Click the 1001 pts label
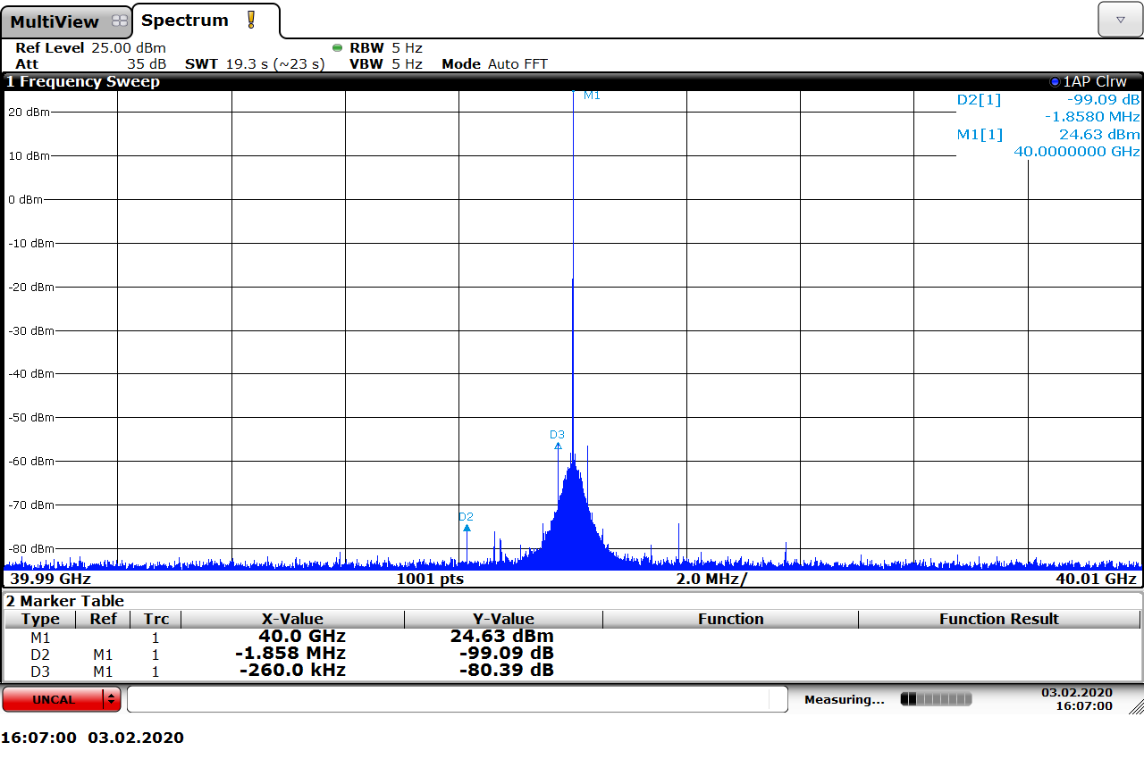This screenshot has width=1144, height=759. [430, 579]
